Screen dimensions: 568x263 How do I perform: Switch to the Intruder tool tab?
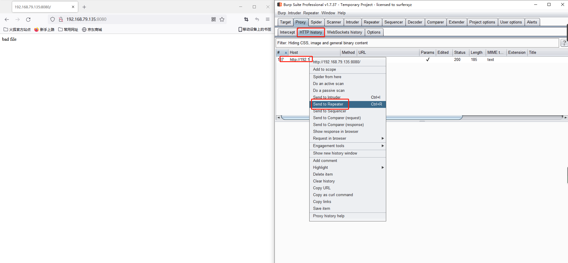(x=353, y=22)
